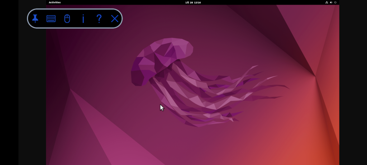Show the connection info panel
The height and width of the screenshot is (165, 367).
tap(83, 19)
